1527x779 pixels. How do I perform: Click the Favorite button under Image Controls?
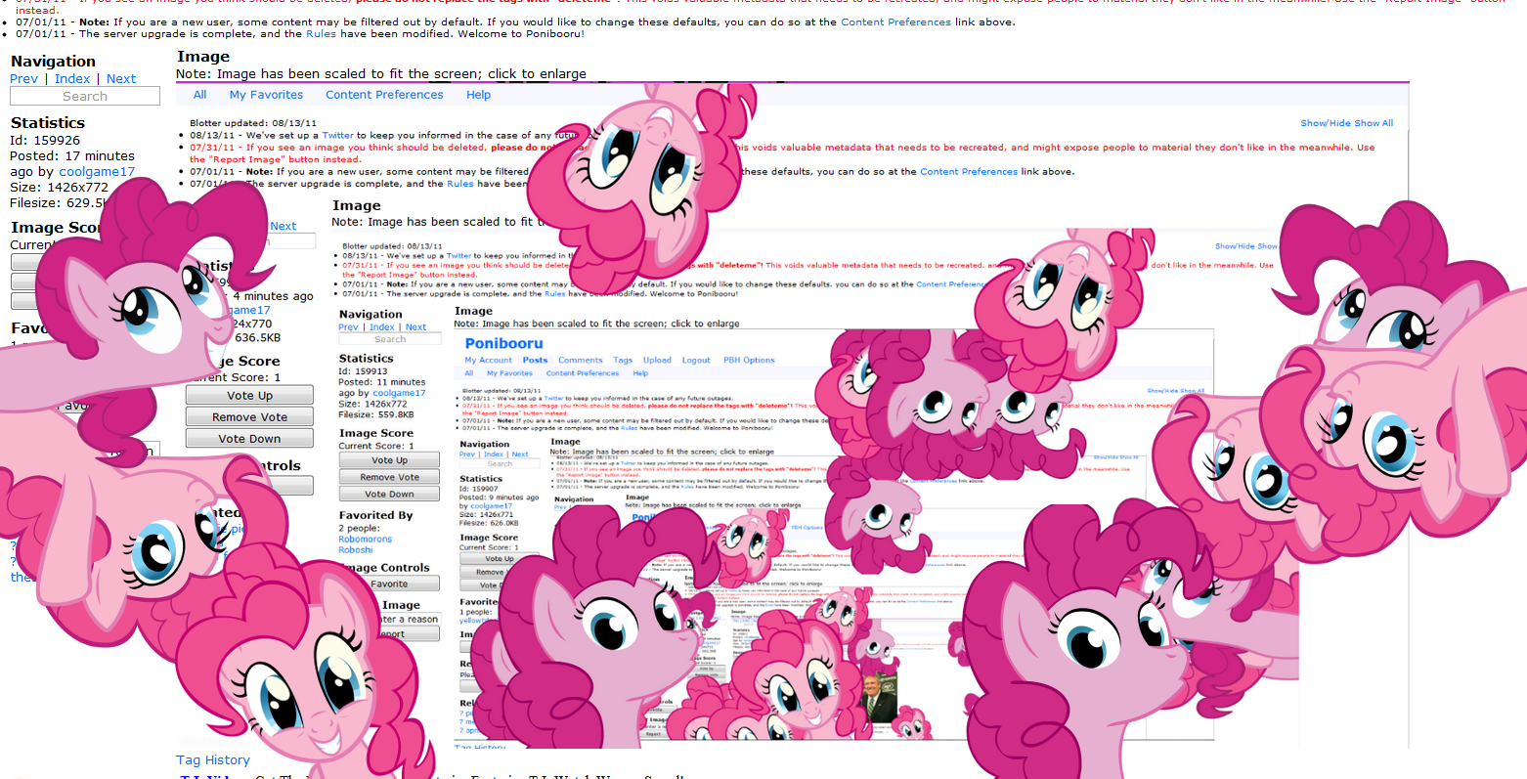(389, 584)
